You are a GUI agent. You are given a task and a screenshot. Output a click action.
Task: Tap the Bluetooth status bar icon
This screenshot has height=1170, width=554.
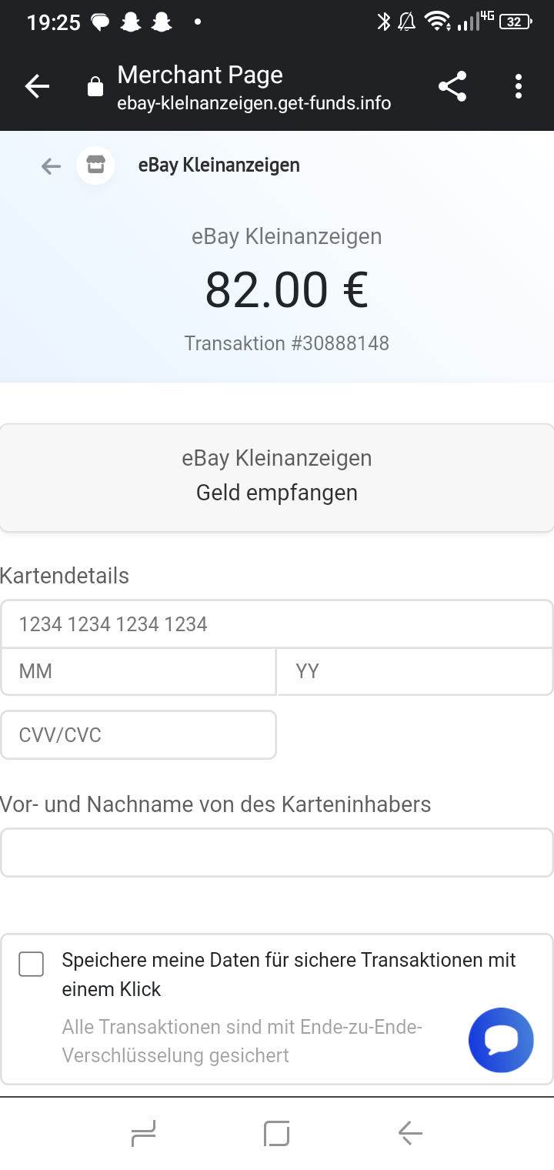[x=383, y=22]
